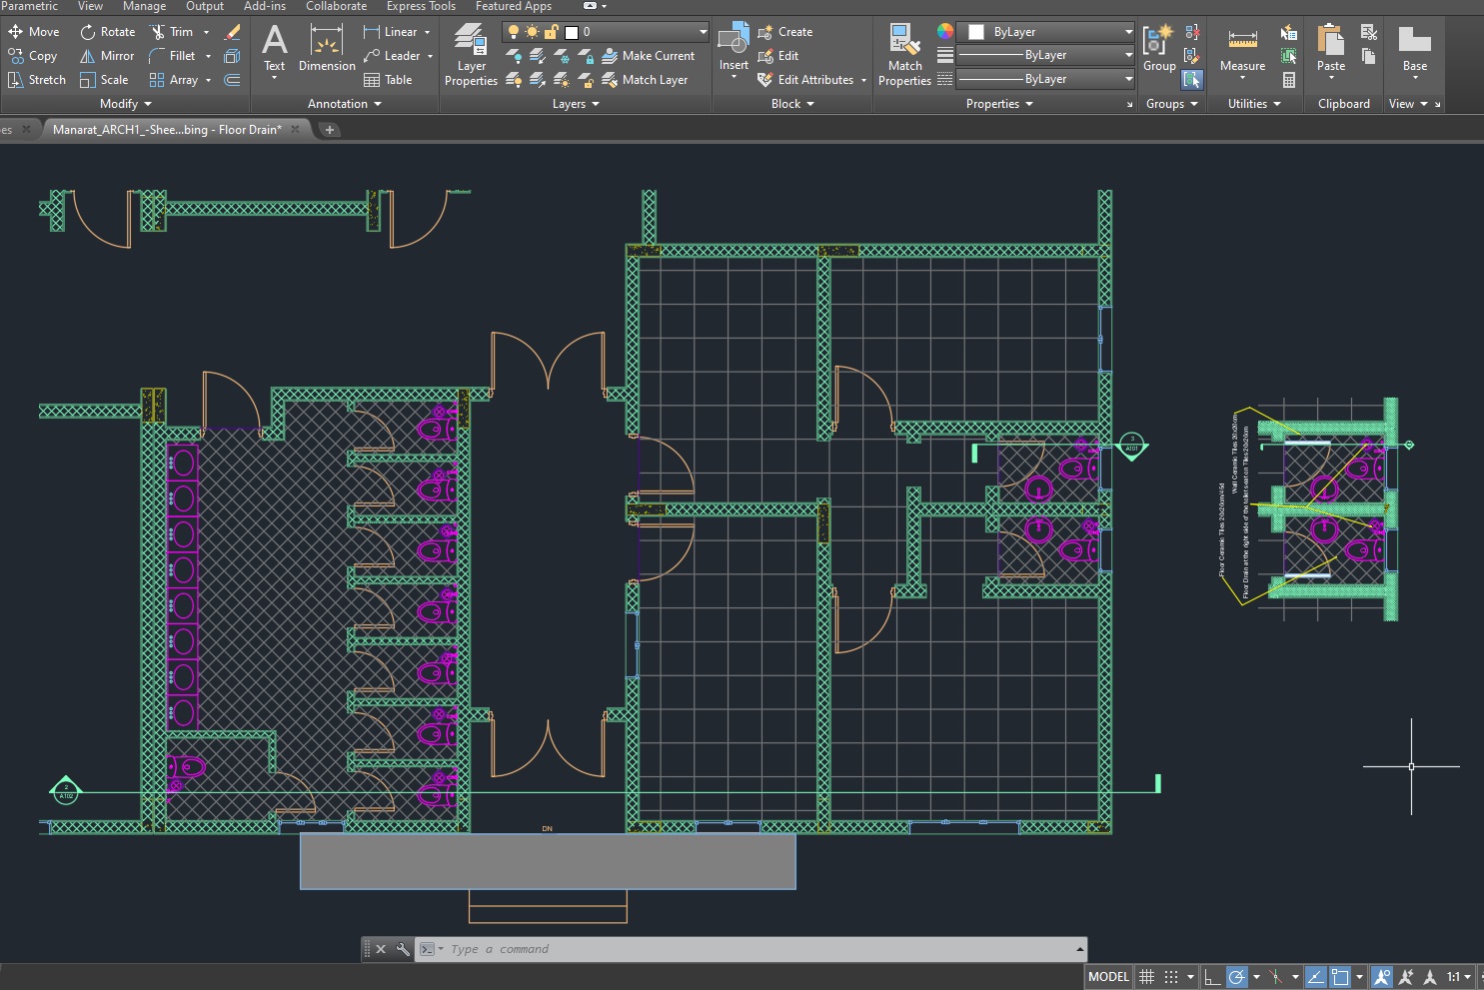Expand the Modify panel
Viewport: 1484px width, 990px height.
pos(126,104)
